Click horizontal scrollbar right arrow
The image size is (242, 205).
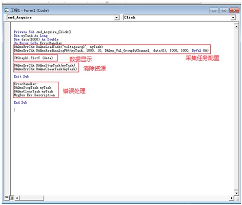231,198
